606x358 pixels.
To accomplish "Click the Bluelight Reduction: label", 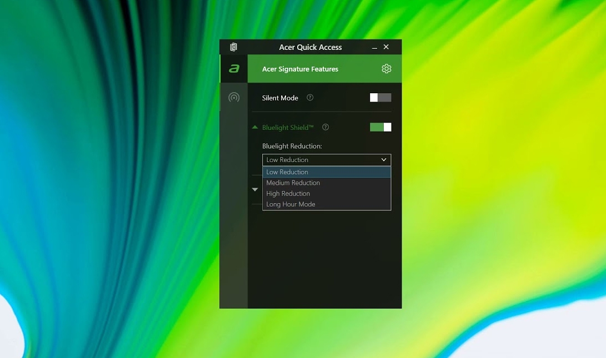I will (x=292, y=146).
